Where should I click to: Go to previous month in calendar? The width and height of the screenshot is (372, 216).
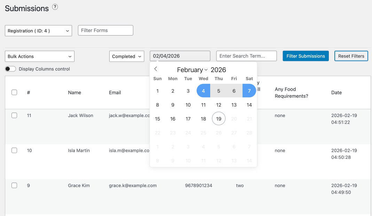pyautogui.click(x=156, y=69)
